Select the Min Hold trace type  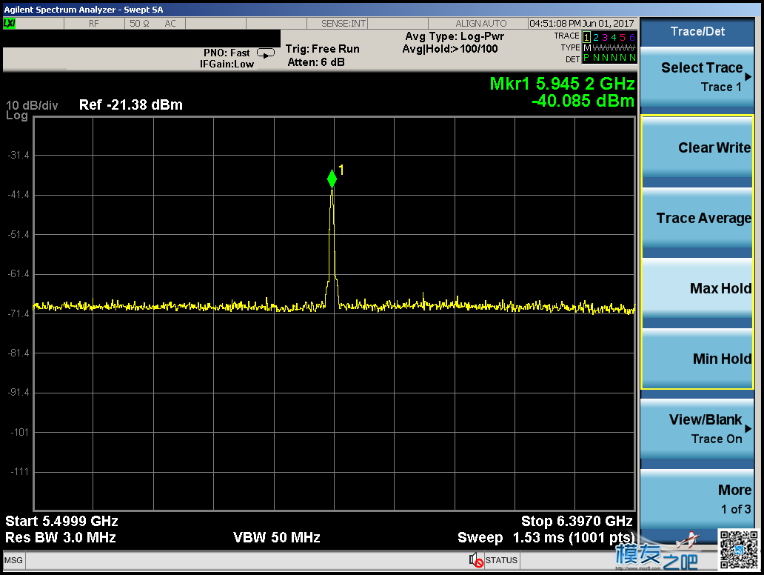point(697,359)
